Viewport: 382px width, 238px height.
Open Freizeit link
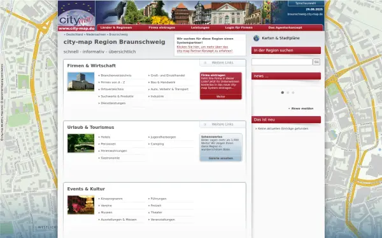156,206
